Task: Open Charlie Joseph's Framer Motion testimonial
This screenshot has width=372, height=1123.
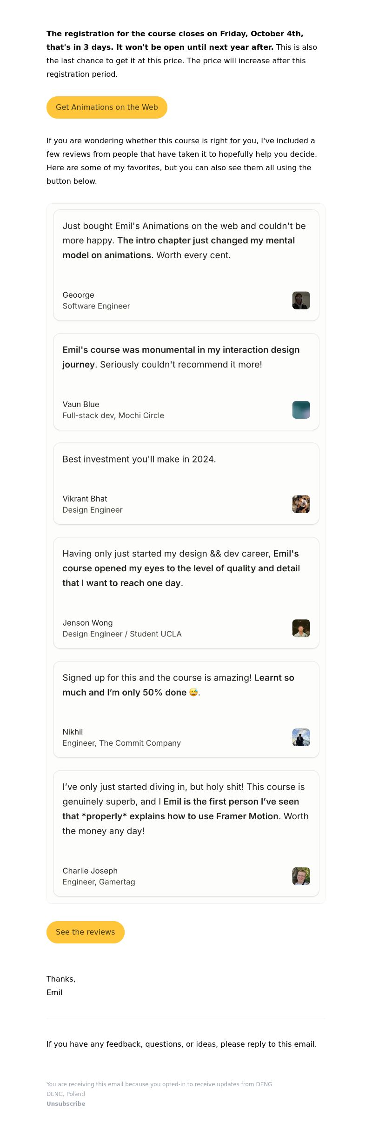Action: pyautogui.click(x=186, y=834)
